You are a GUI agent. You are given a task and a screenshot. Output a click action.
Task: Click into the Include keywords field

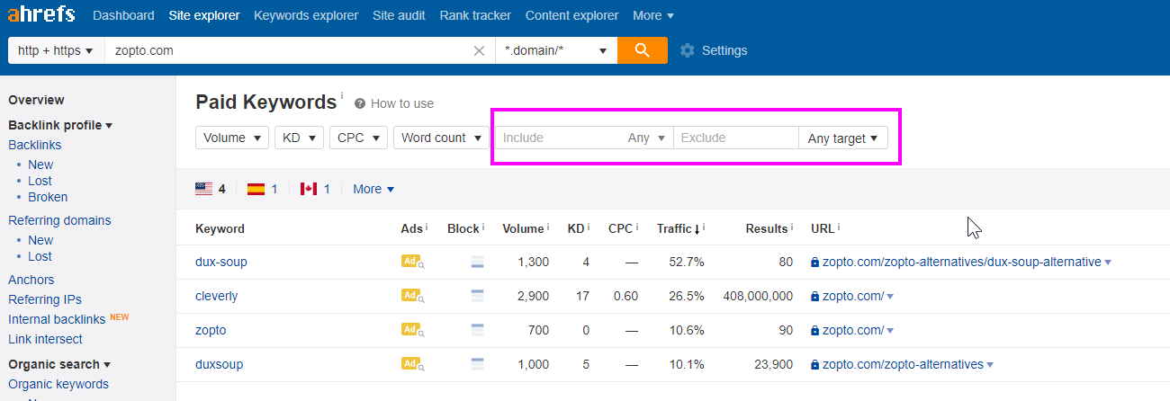click(558, 138)
